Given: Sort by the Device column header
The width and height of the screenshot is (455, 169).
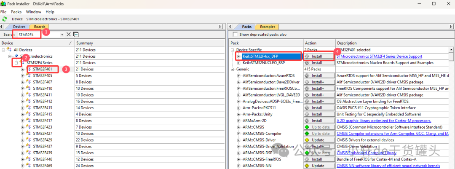Looking at the screenshot, I should coord(37,43).
